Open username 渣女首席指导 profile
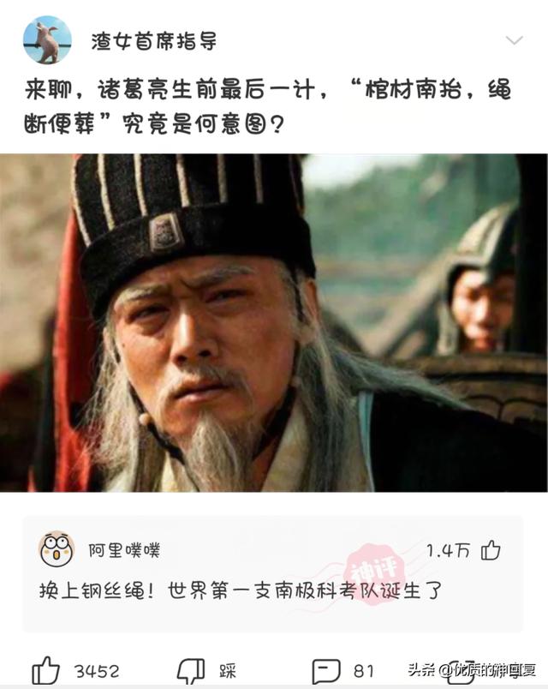 154,41
